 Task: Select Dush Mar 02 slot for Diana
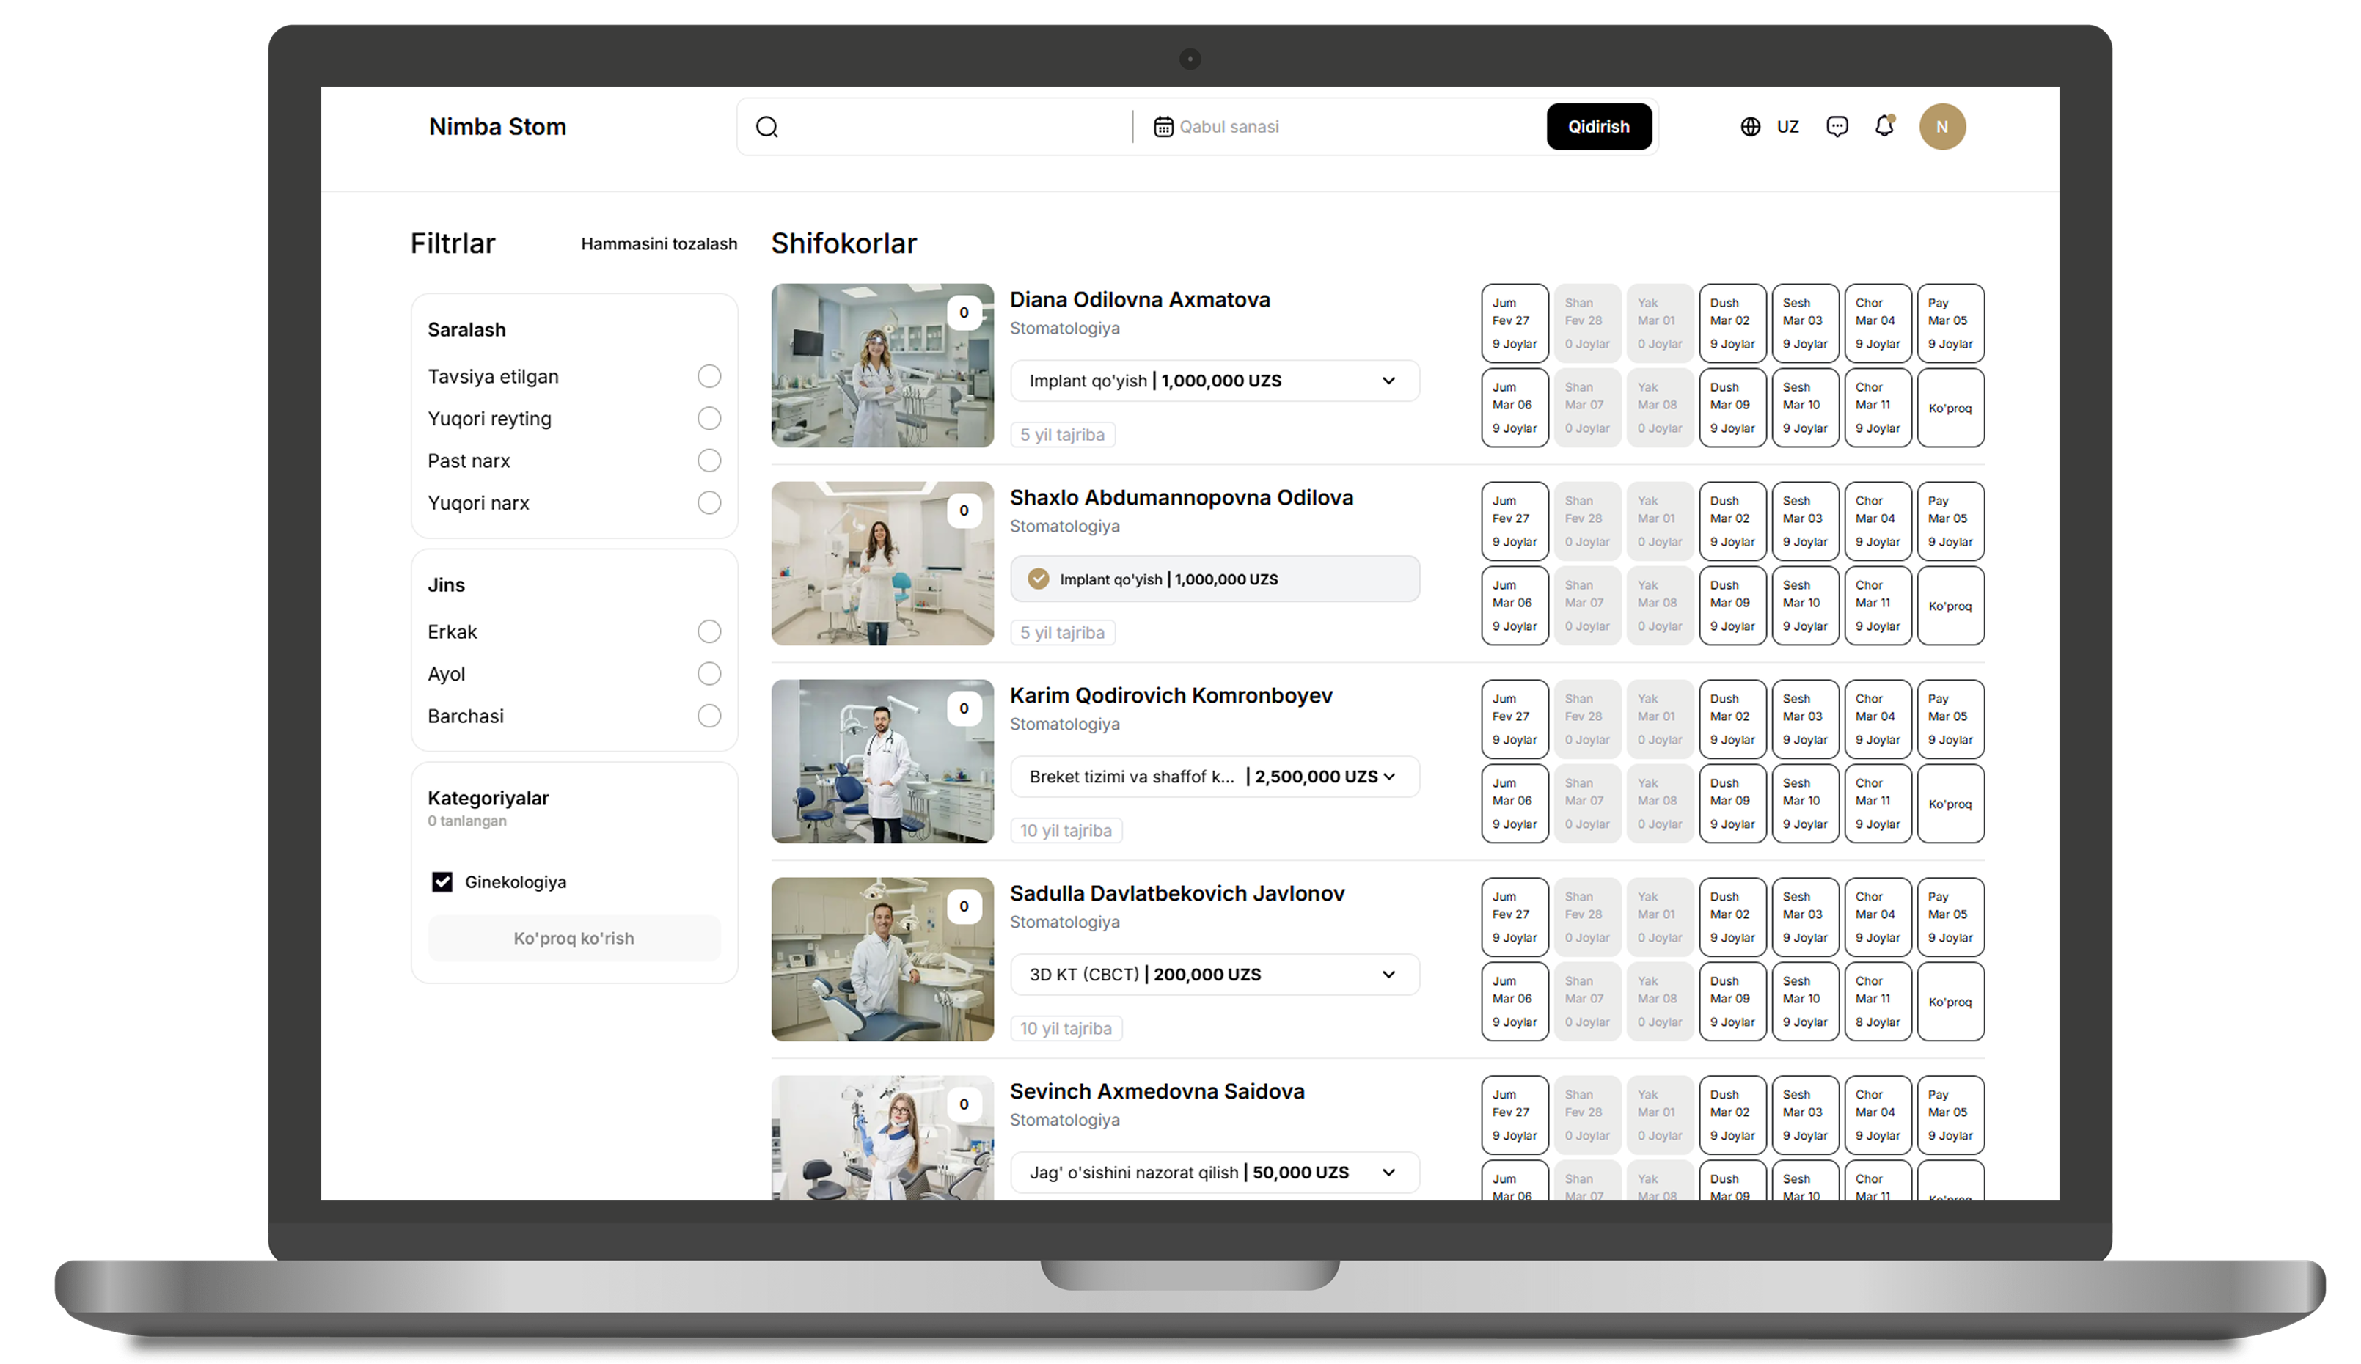[1732, 323]
